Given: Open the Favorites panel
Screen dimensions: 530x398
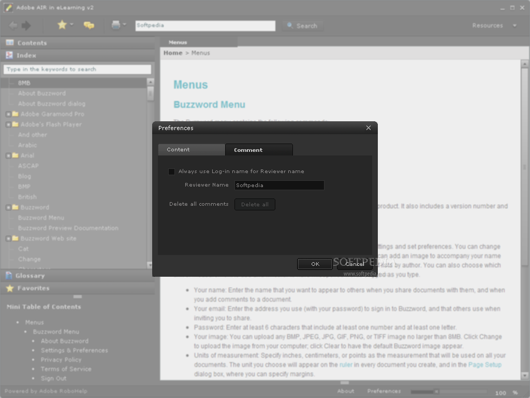Looking at the screenshot, I should click(78, 288).
